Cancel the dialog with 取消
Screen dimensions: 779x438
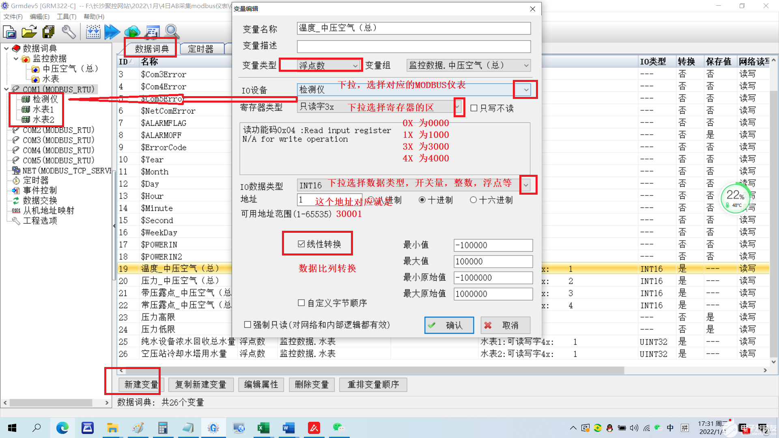[x=506, y=325]
